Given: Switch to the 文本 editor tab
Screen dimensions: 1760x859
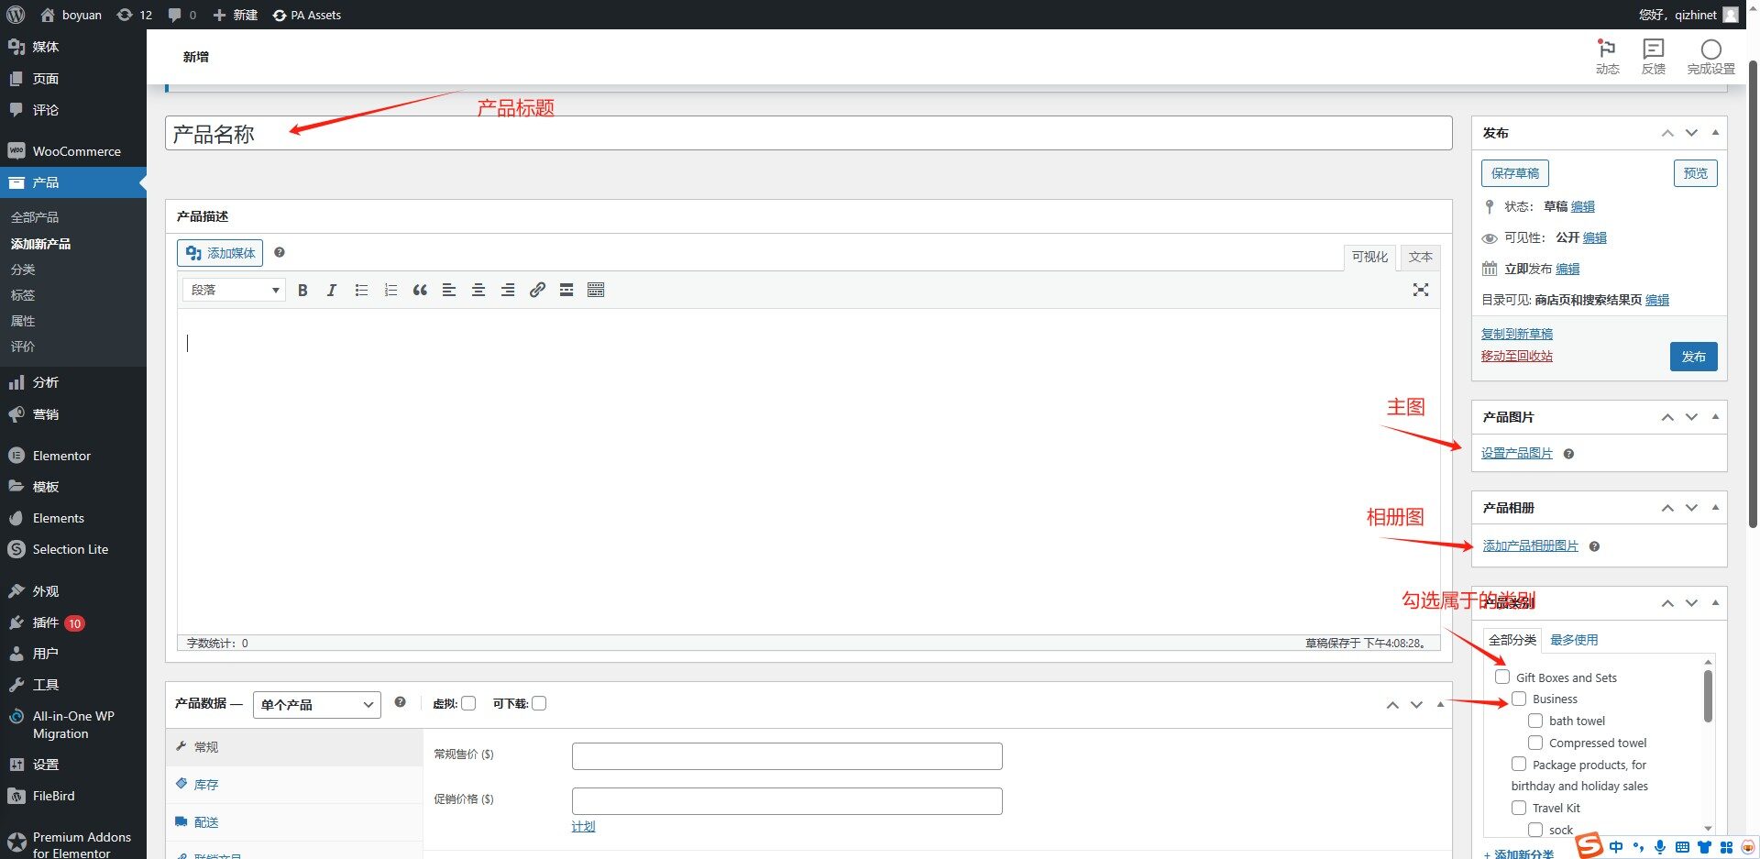Looking at the screenshot, I should [x=1420, y=257].
